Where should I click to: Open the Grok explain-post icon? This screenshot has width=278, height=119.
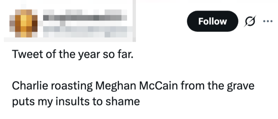(x=250, y=21)
